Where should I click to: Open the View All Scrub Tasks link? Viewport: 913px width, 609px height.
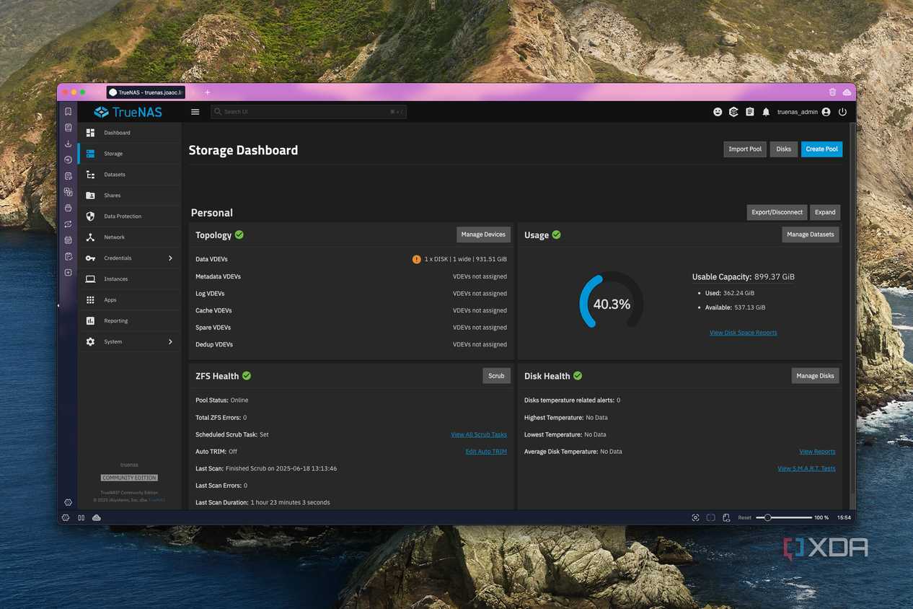coord(479,434)
